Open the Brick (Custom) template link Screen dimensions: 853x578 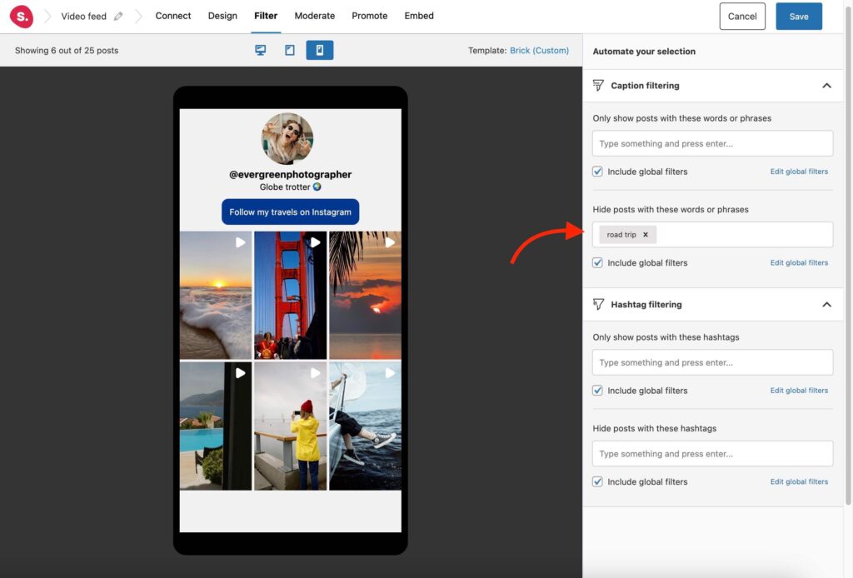[x=539, y=50]
